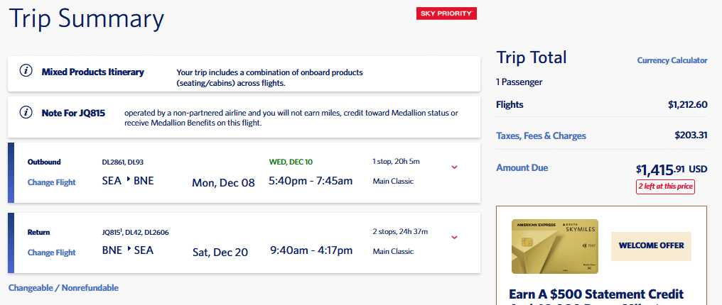722x305 pixels.
Task: Open Taxes, Fees & Charges breakdown
Action: tap(541, 135)
